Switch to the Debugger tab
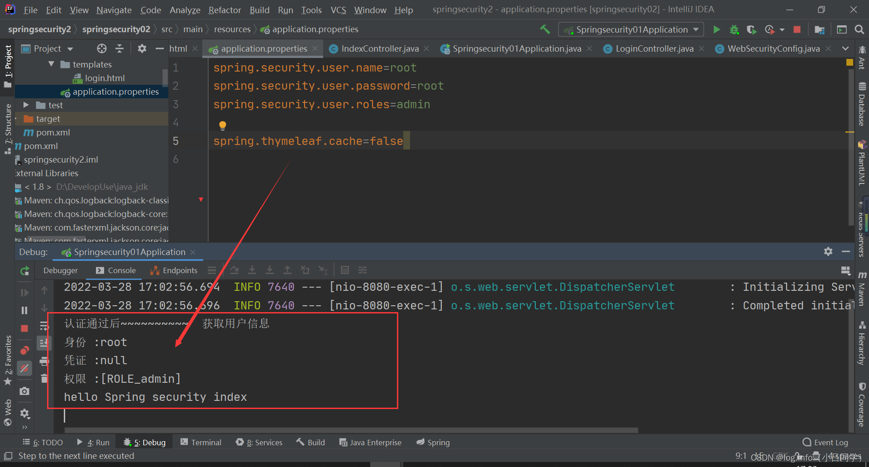 (x=61, y=270)
